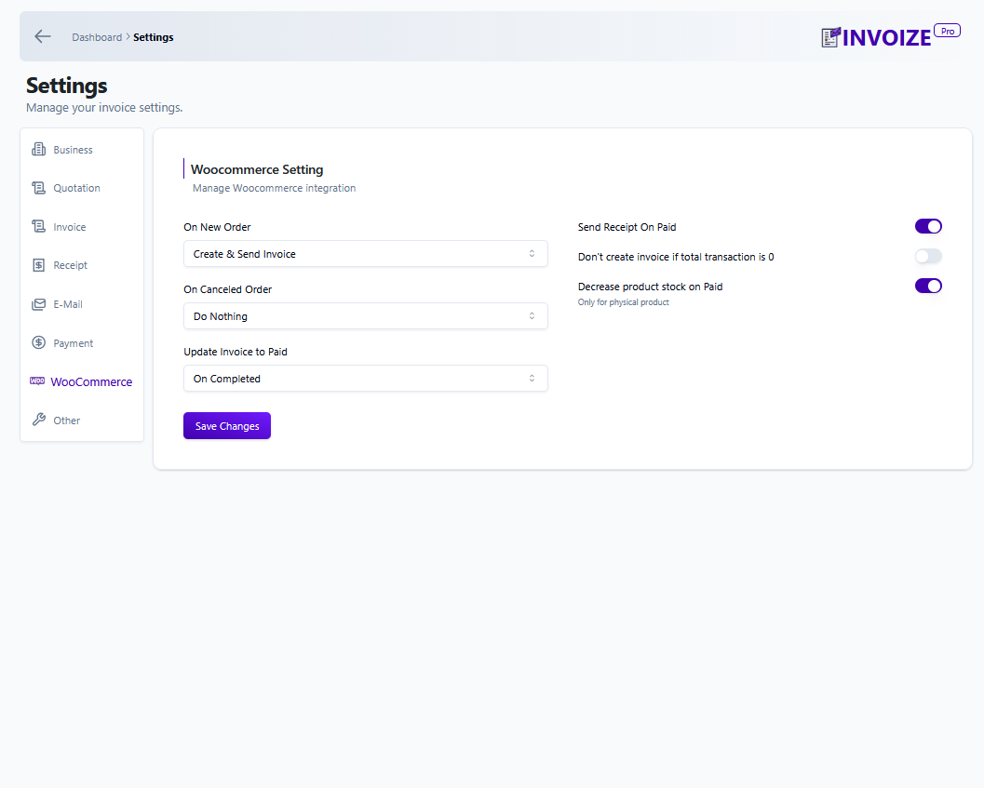The width and height of the screenshot is (984, 788).
Task: Click the Business settings icon in sidebar
Action: click(x=37, y=149)
